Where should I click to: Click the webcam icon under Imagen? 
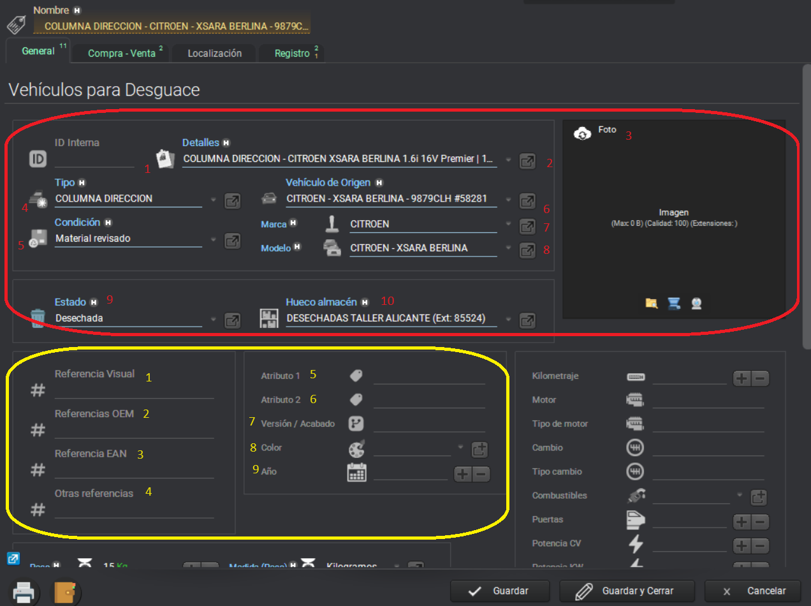tap(696, 304)
